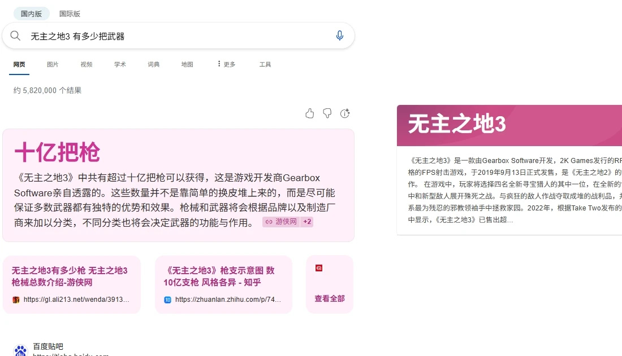Open the 游侠网 gun count article card
622x356 pixels.
click(x=72, y=285)
